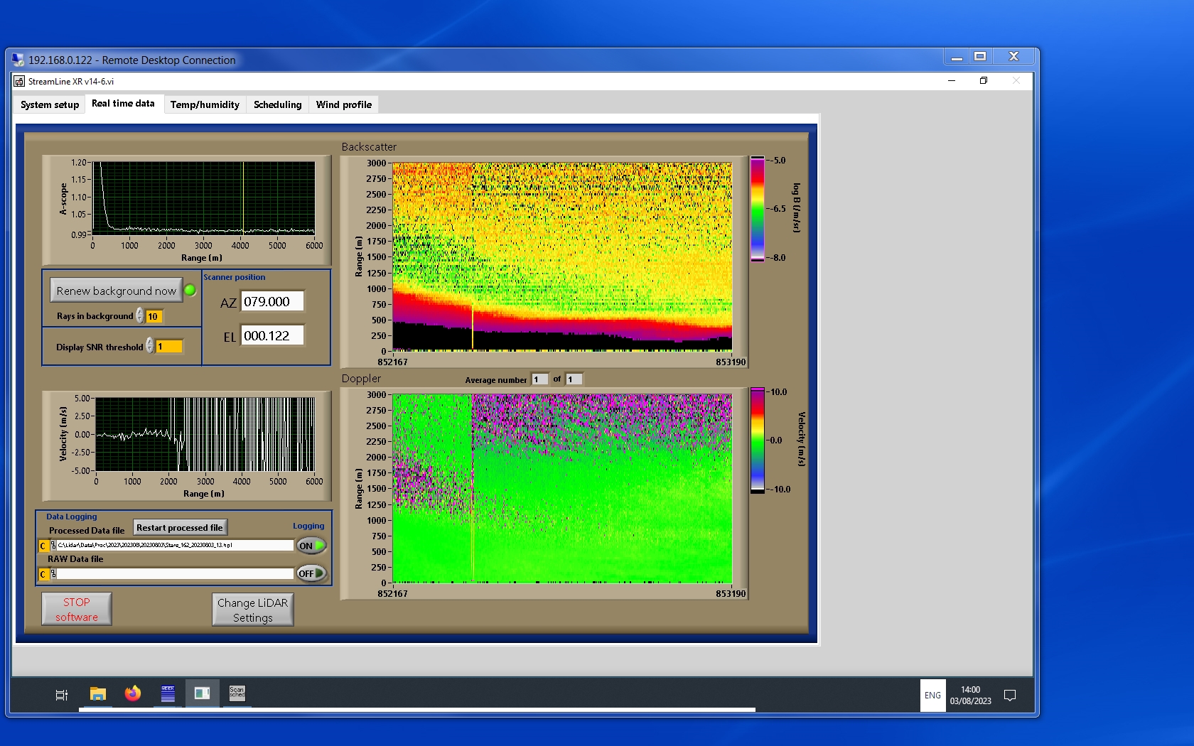Turn on RAW Data file logging
1194x746 pixels.
point(311,573)
